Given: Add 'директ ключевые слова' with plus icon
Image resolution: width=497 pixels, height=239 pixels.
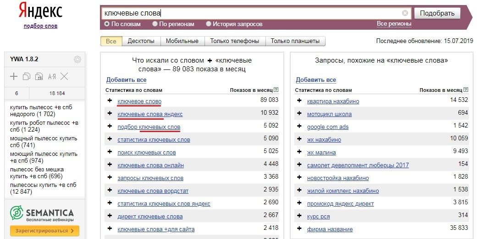Looking at the screenshot, I should coord(110,215).
